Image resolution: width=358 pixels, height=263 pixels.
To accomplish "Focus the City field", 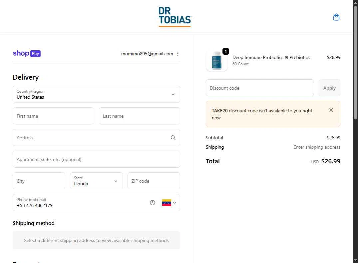I will [x=39, y=181].
